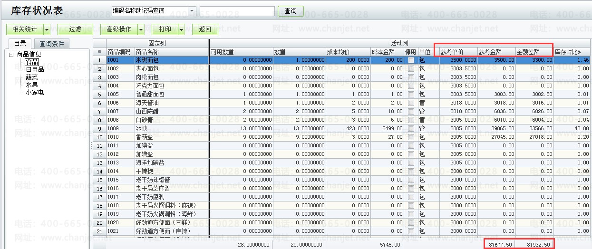Click the asterisk select-all grid corner
The image size is (592, 249).
coord(99,51)
